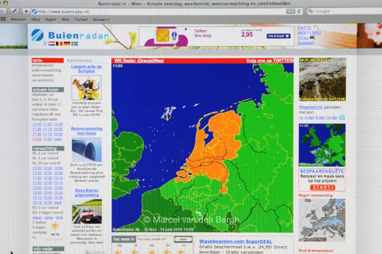Viewport: 382px width, 254px height.
Task: Open the 'Regen verwachting' Europe map thumbnail
Action: [x=322, y=220]
